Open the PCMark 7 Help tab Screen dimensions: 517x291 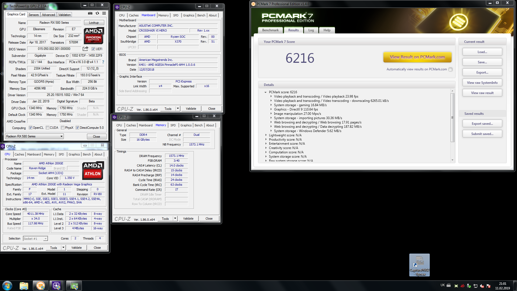click(x=327, y=30)
